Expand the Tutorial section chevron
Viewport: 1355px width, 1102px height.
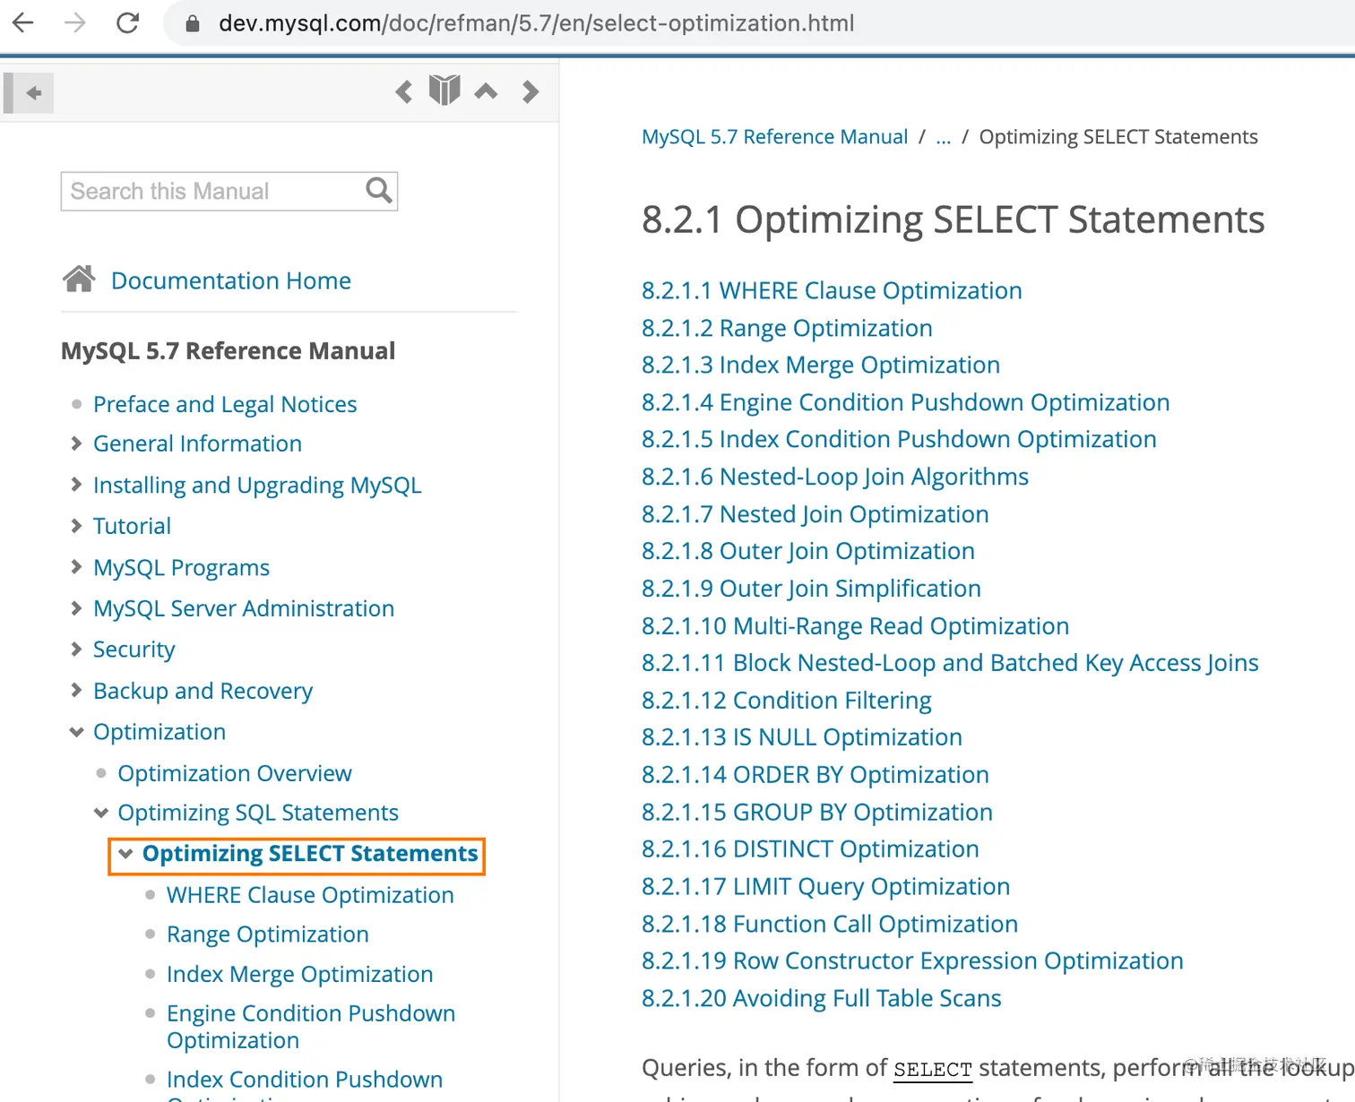tap(76, 526)
